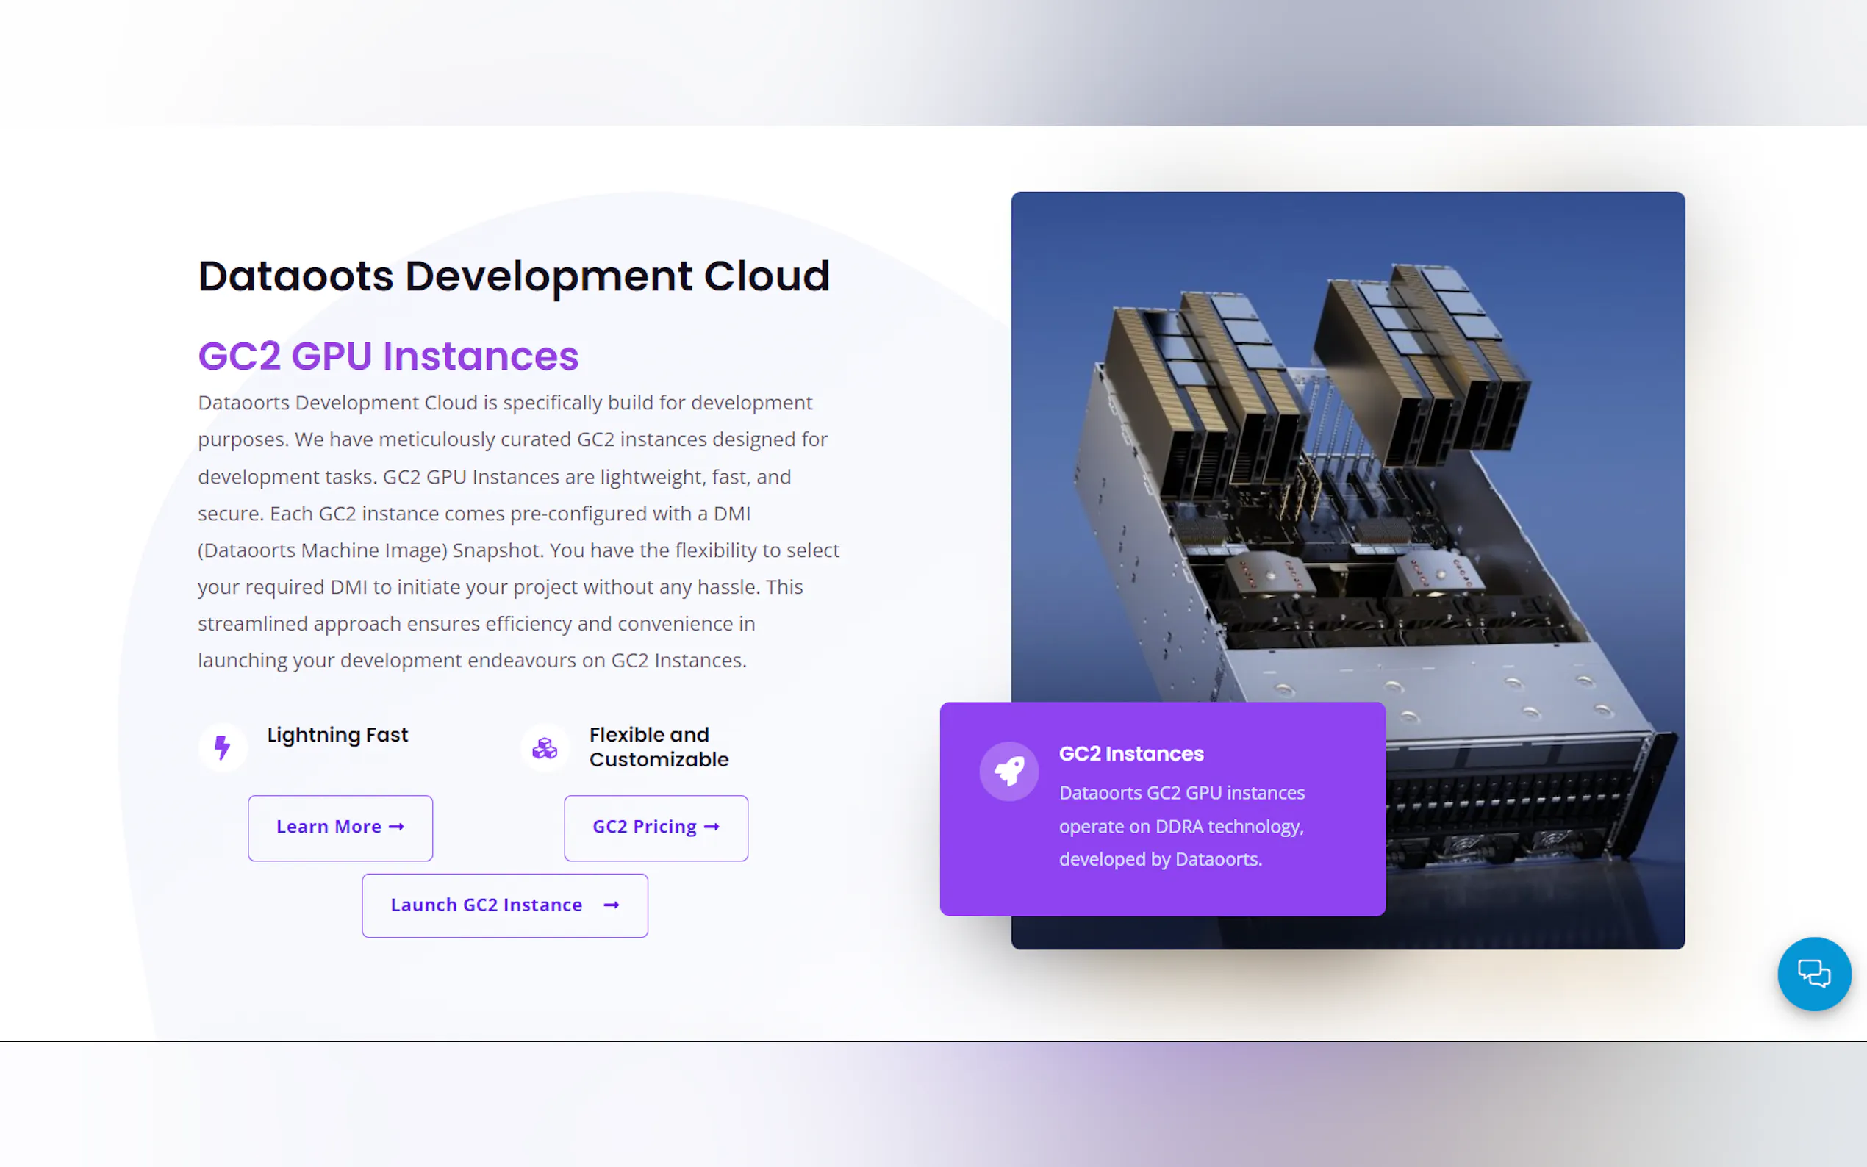Viewport: 1867px width, 1167px height.
Task: Click the Dataoorts Development Cloud paragraph
Action: (517, 531)
